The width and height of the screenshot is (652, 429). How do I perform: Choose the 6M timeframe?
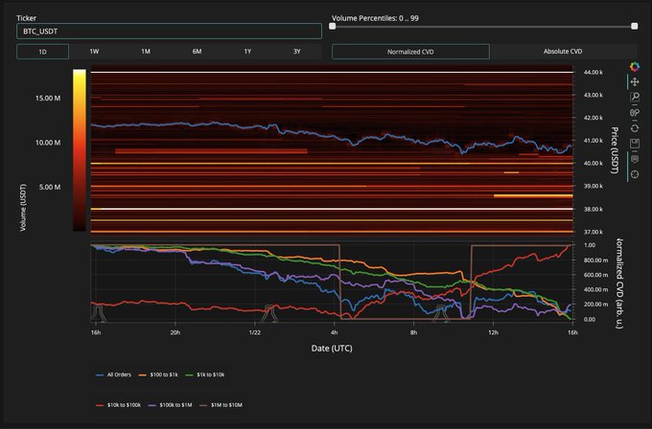pos(197,52)
